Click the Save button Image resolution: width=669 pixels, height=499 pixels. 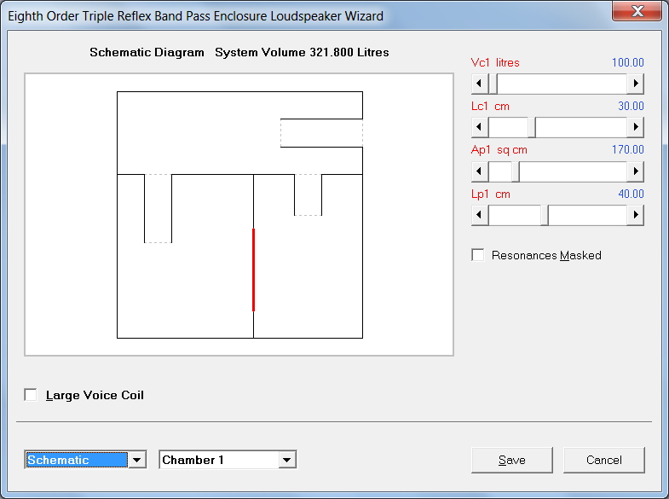512,460
